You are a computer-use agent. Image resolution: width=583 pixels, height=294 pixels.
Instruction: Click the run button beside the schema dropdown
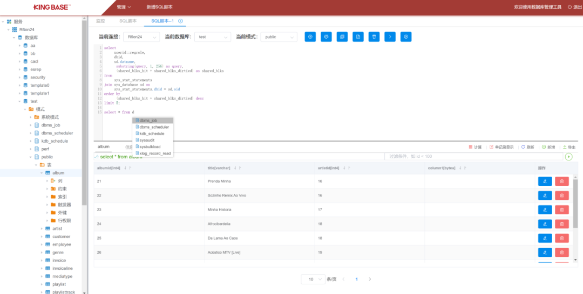pyautogui.click(x=310, y=37)
